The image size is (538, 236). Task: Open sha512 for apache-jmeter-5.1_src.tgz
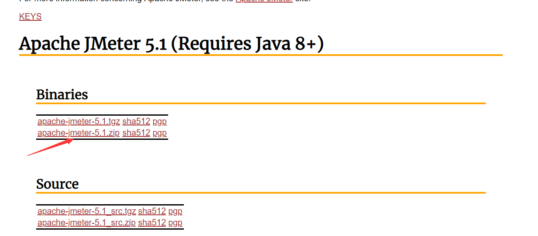(x=152, y=211)
